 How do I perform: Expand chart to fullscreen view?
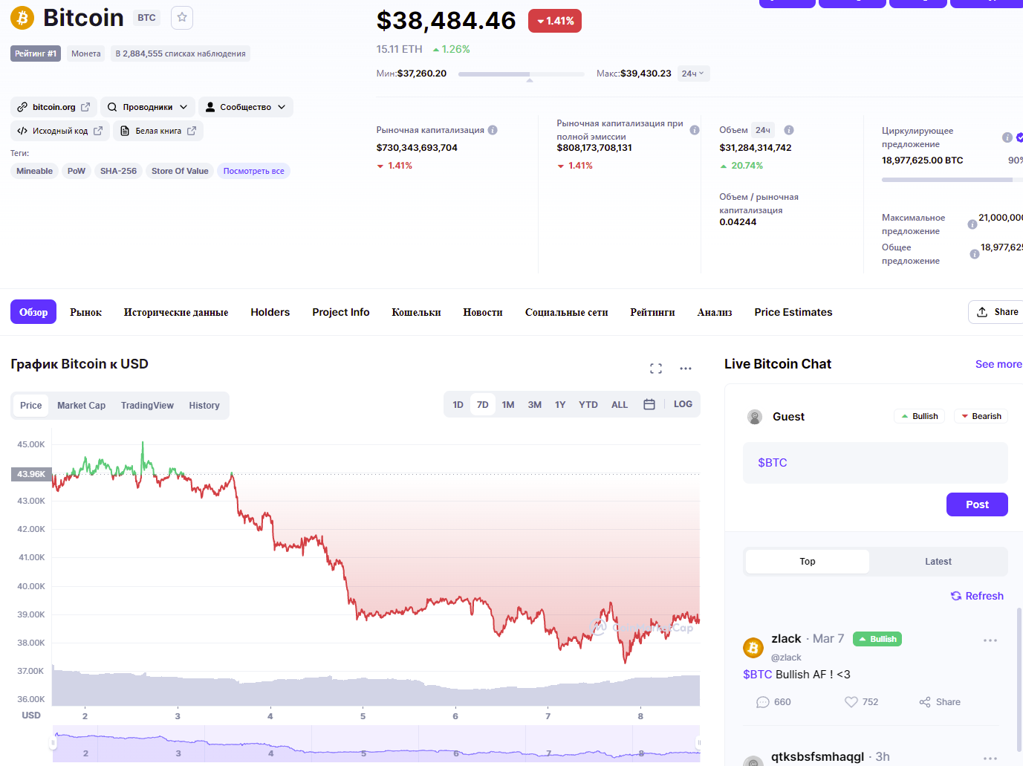click(x=656, y=369)
